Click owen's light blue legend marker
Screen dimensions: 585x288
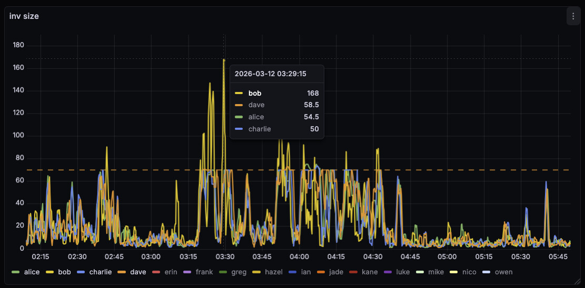point(487,272)
